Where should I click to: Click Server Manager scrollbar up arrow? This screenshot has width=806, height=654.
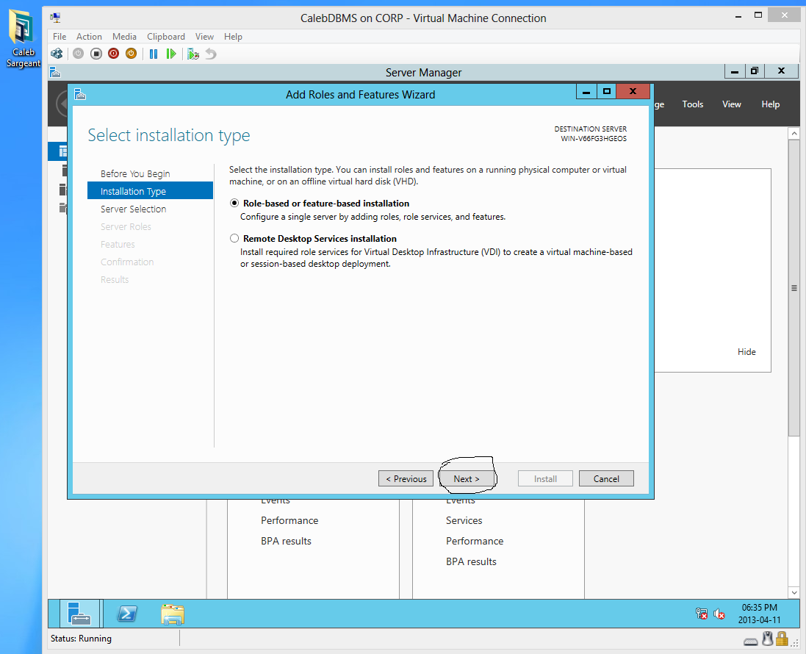(794, 133)
